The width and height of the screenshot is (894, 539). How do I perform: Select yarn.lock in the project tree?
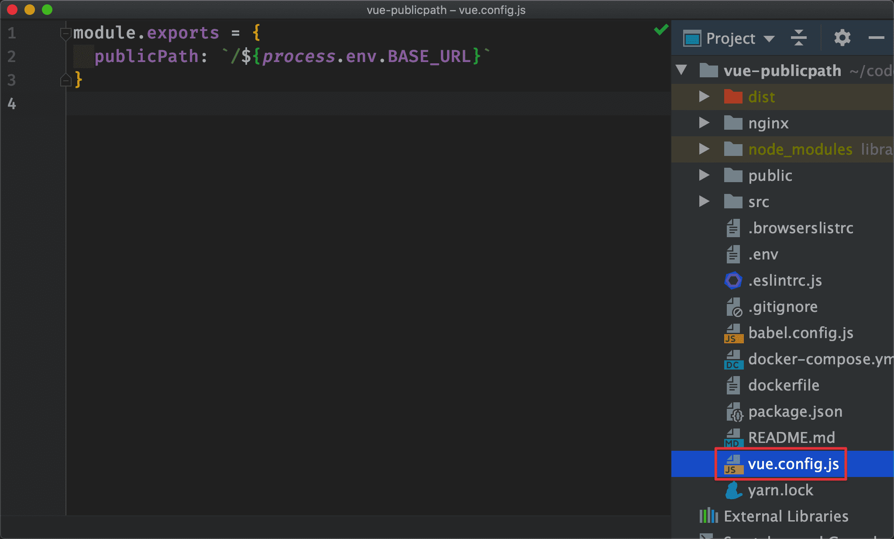781,490
